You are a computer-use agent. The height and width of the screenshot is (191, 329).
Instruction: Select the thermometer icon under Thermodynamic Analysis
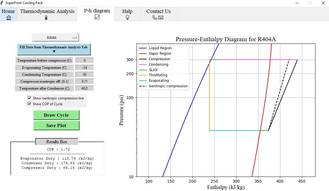pos(47,17)
